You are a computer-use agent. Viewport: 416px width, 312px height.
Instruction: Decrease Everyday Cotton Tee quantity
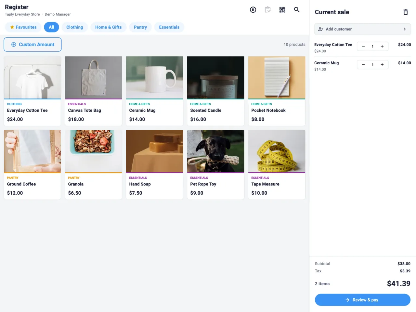pos(363,46)
